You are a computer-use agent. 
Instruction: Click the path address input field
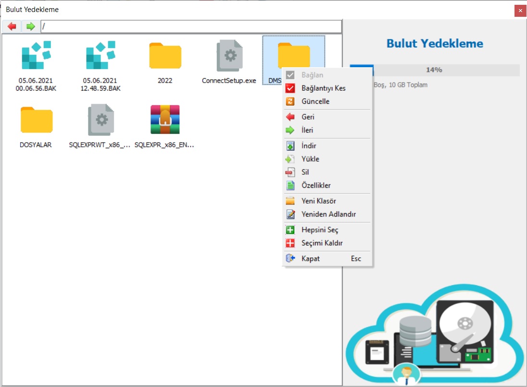click(191, 26)
